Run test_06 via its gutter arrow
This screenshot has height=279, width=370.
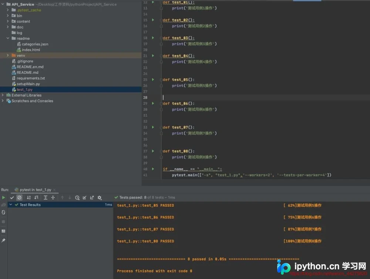(x=153, y=103)
